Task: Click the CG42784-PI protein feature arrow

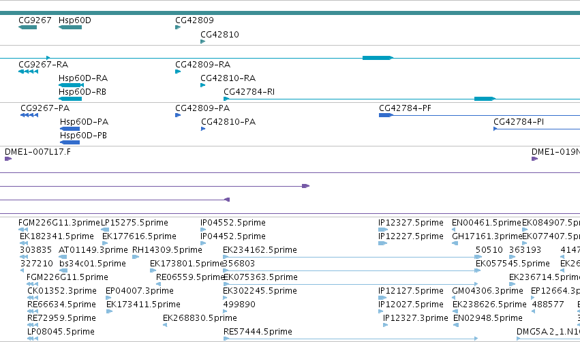Action: click(495, 129)
